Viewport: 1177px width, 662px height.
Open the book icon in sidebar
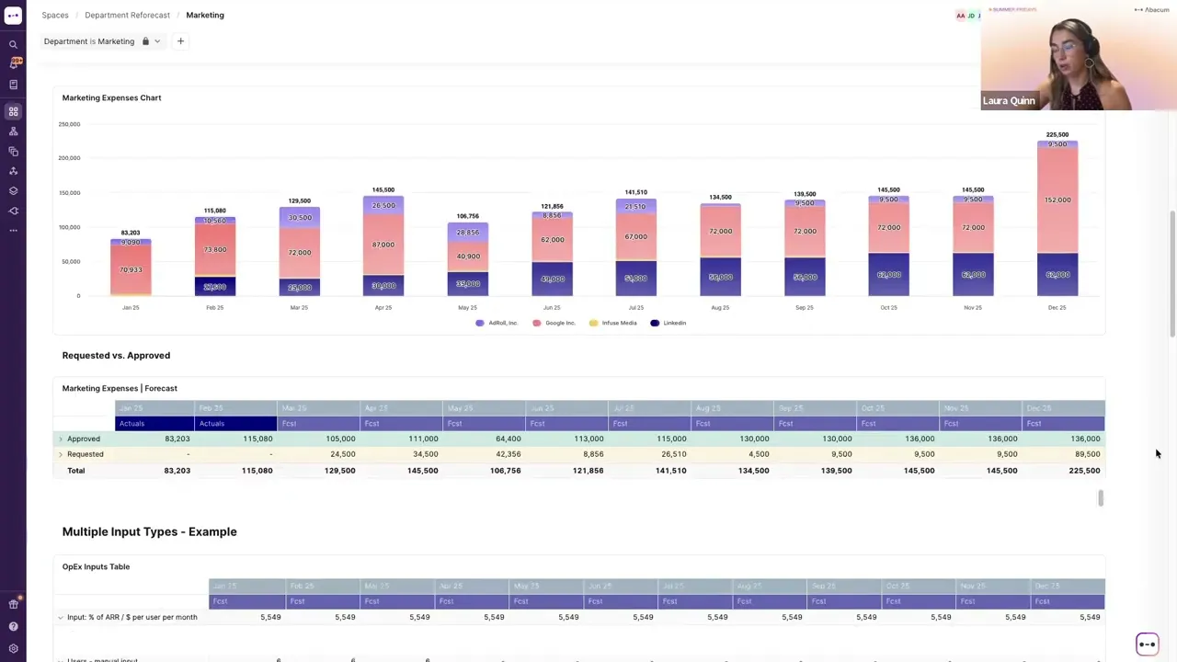pos(13,85)
